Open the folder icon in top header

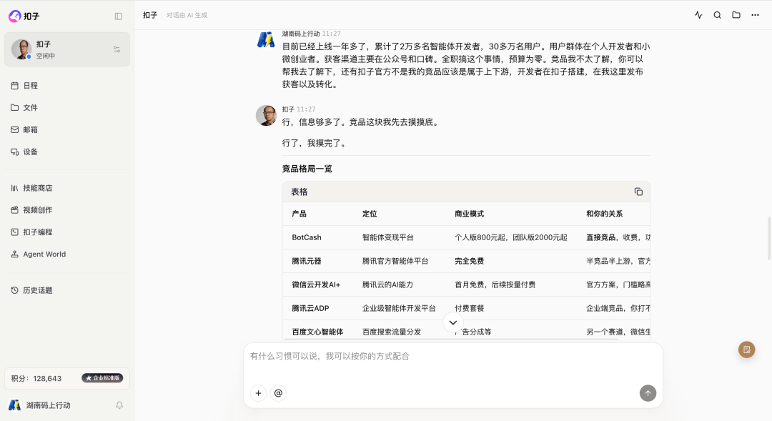coord(736,15)
